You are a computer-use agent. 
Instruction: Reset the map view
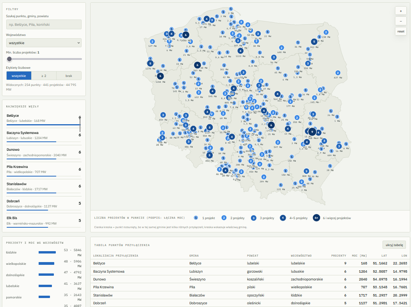[400, 32]
